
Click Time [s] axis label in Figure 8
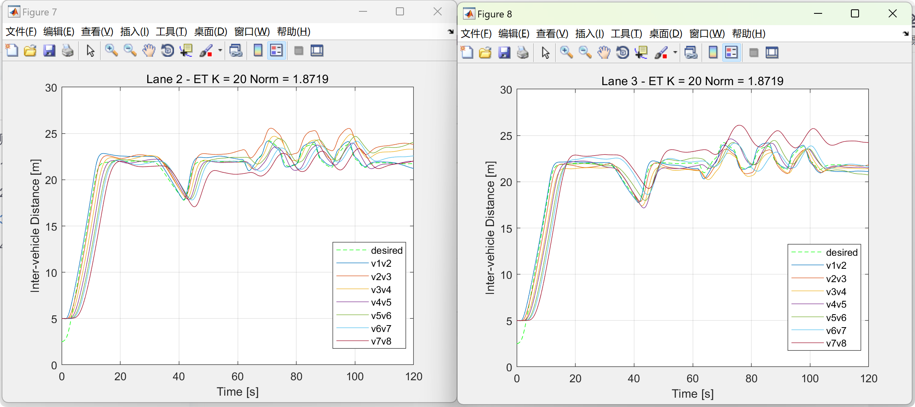[x=692, y=394]
